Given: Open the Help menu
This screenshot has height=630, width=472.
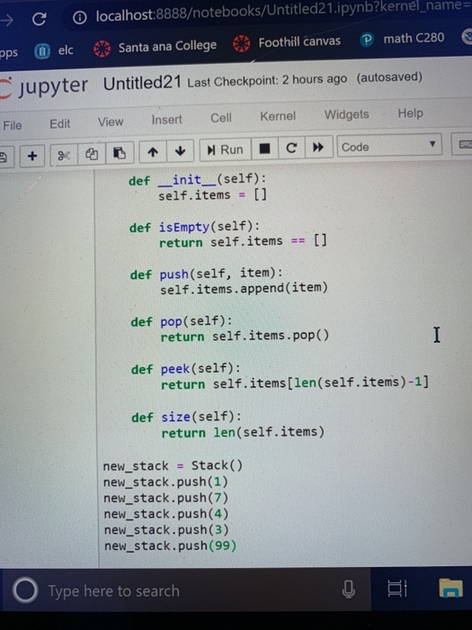Looking at the screenshot, I should click(x=410, y=112).
